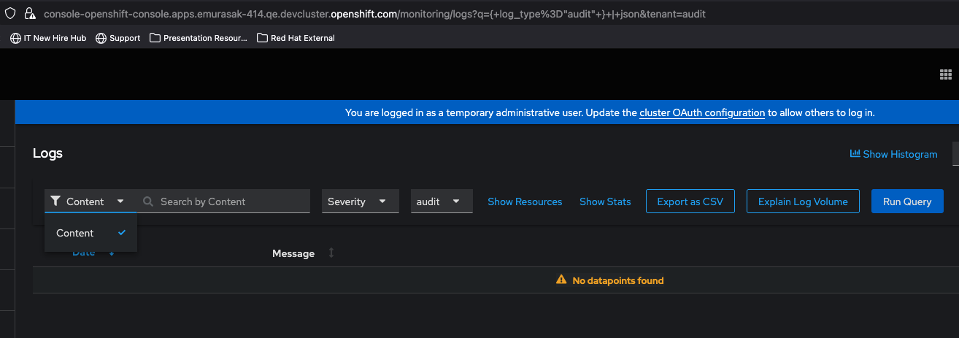Click the Message column sort icon

[x=331, y=253]
